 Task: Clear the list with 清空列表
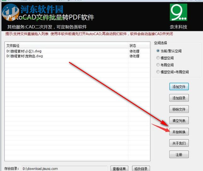(179, 121)
